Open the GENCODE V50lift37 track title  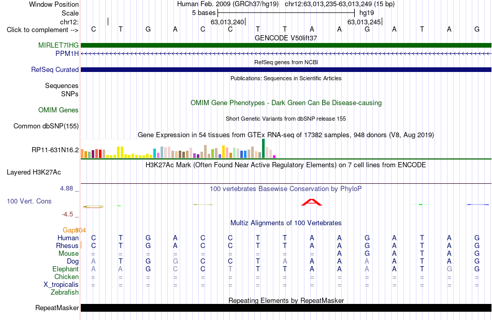(x=286, y=38)
